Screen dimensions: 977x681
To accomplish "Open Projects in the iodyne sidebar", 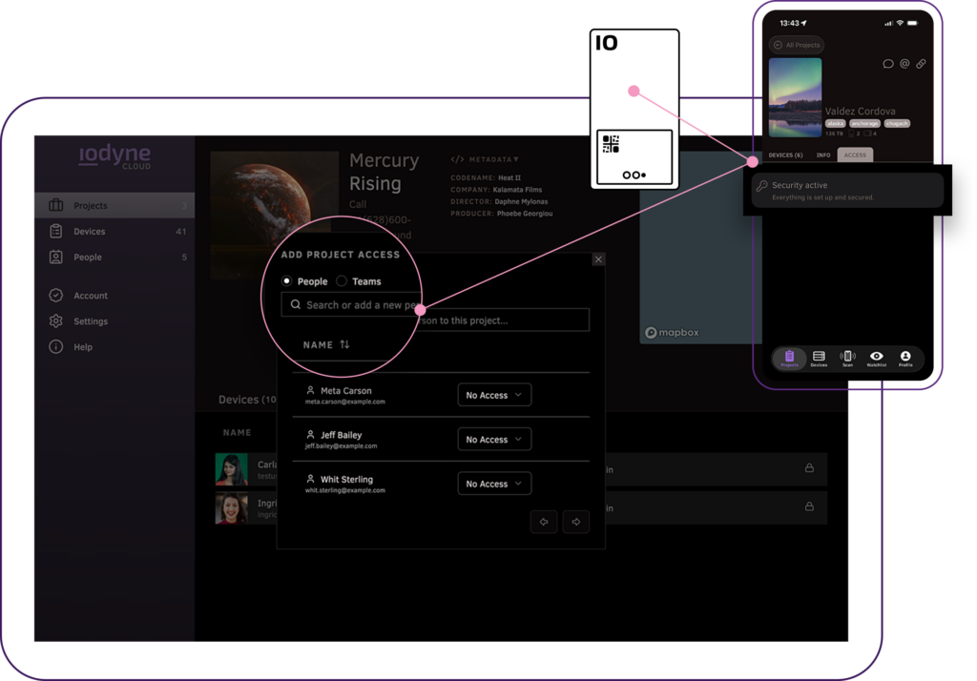I will tap(114, 206).
